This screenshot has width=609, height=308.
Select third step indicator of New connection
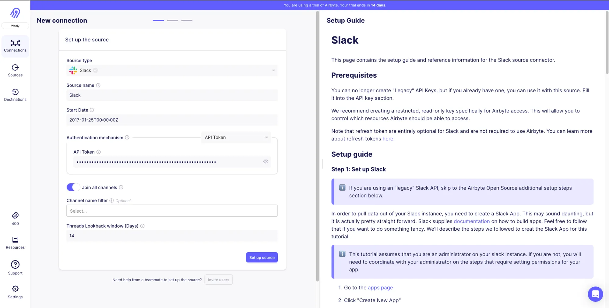point(187,20)
